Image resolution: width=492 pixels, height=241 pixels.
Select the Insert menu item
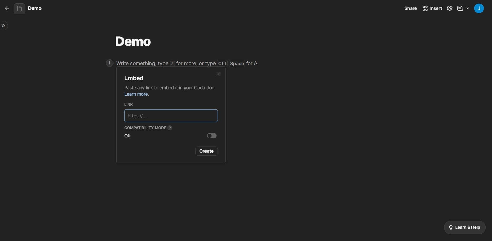pyautogui.click(x=435, y=8)
